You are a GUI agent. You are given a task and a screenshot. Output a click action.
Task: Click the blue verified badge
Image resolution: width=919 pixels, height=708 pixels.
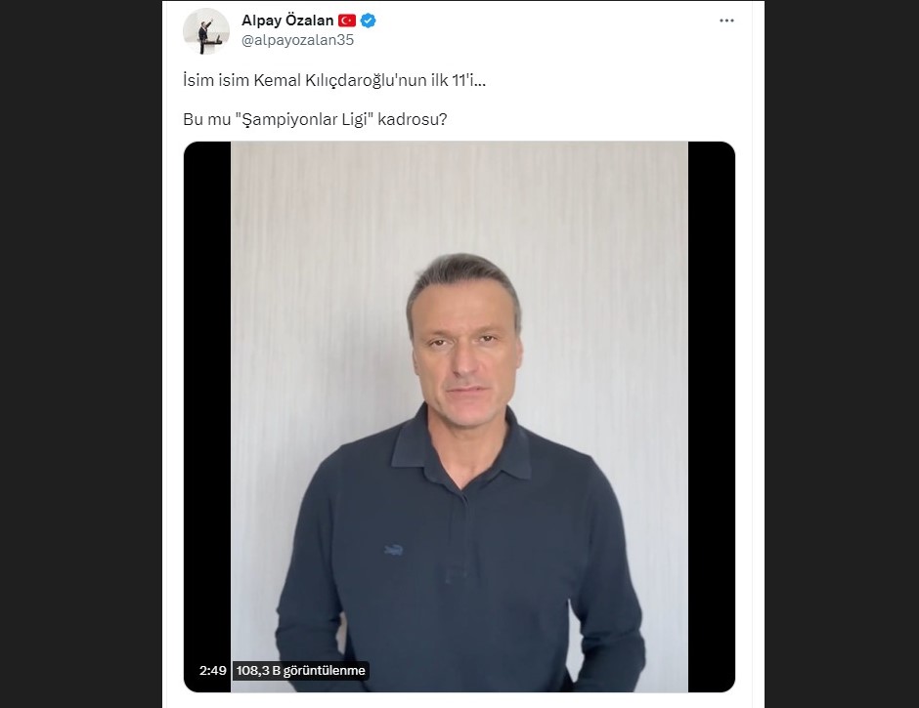coord(368,21)
